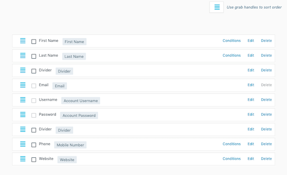Delete the Last Name field
This screenshot has height=175, width=287.
pyautogui.click(x=266, y=55)
